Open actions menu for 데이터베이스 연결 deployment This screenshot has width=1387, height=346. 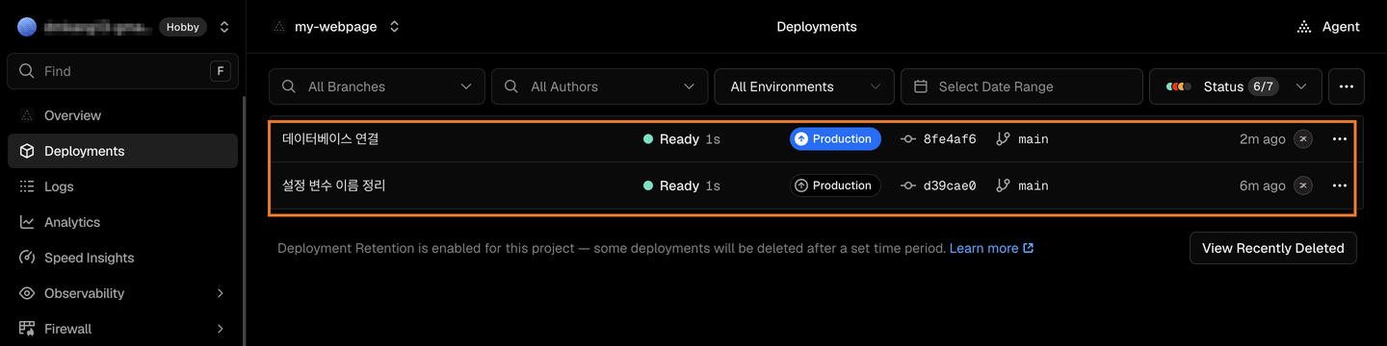click(1340, 138)
